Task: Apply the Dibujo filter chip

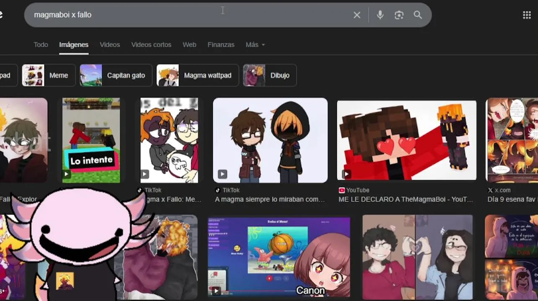Action: click(x=270, y=75)
